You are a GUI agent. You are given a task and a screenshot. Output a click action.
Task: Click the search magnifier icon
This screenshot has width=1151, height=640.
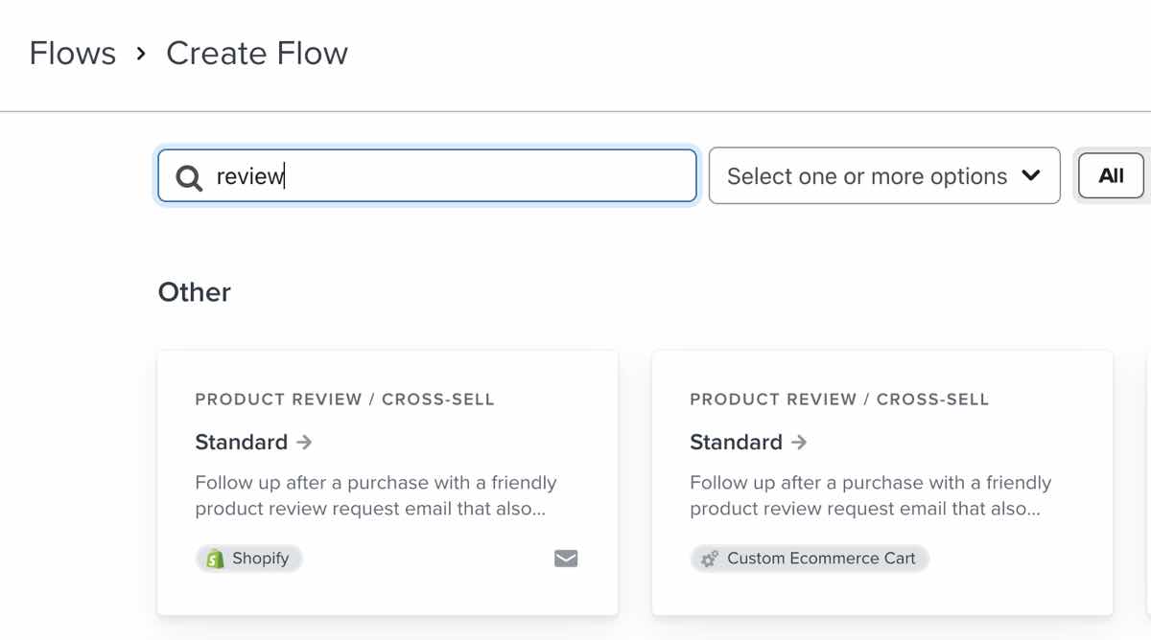click(189, 177)
